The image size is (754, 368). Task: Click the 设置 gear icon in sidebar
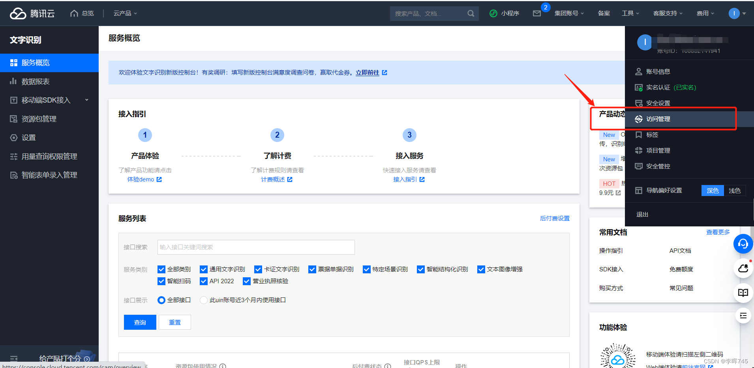[13, 138]
